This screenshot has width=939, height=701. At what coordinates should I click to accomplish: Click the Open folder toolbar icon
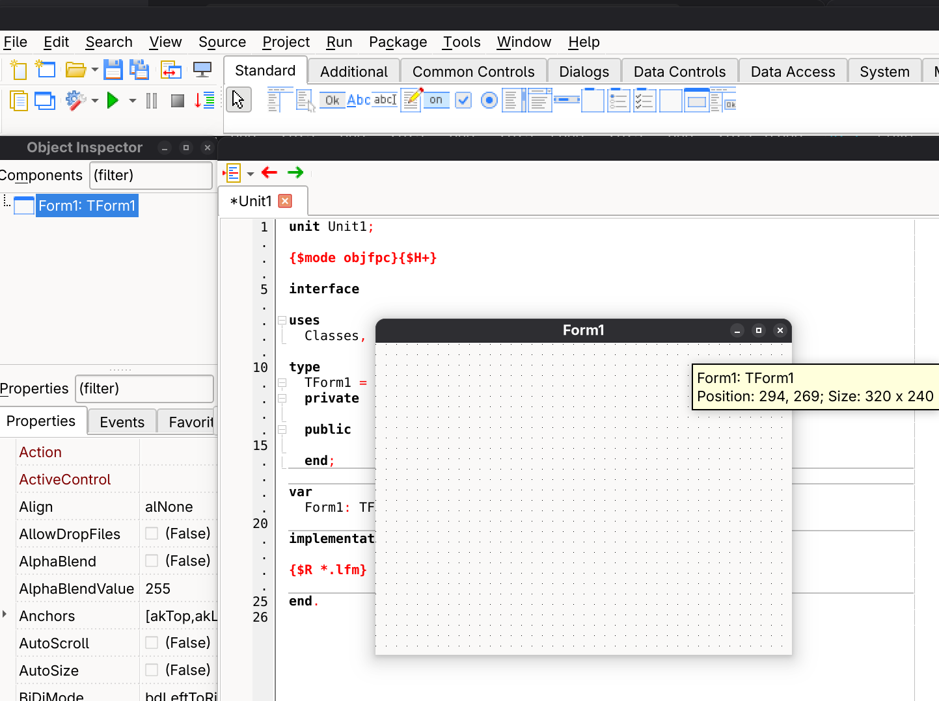75,69
